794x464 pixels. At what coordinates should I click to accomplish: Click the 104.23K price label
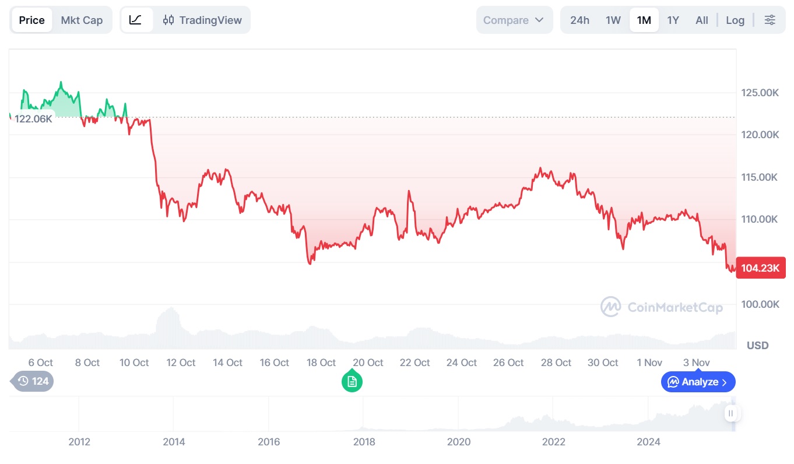click(761, 268)
